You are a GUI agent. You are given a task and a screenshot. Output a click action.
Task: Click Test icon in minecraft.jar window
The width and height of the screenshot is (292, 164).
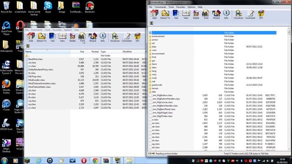(176, 15)
